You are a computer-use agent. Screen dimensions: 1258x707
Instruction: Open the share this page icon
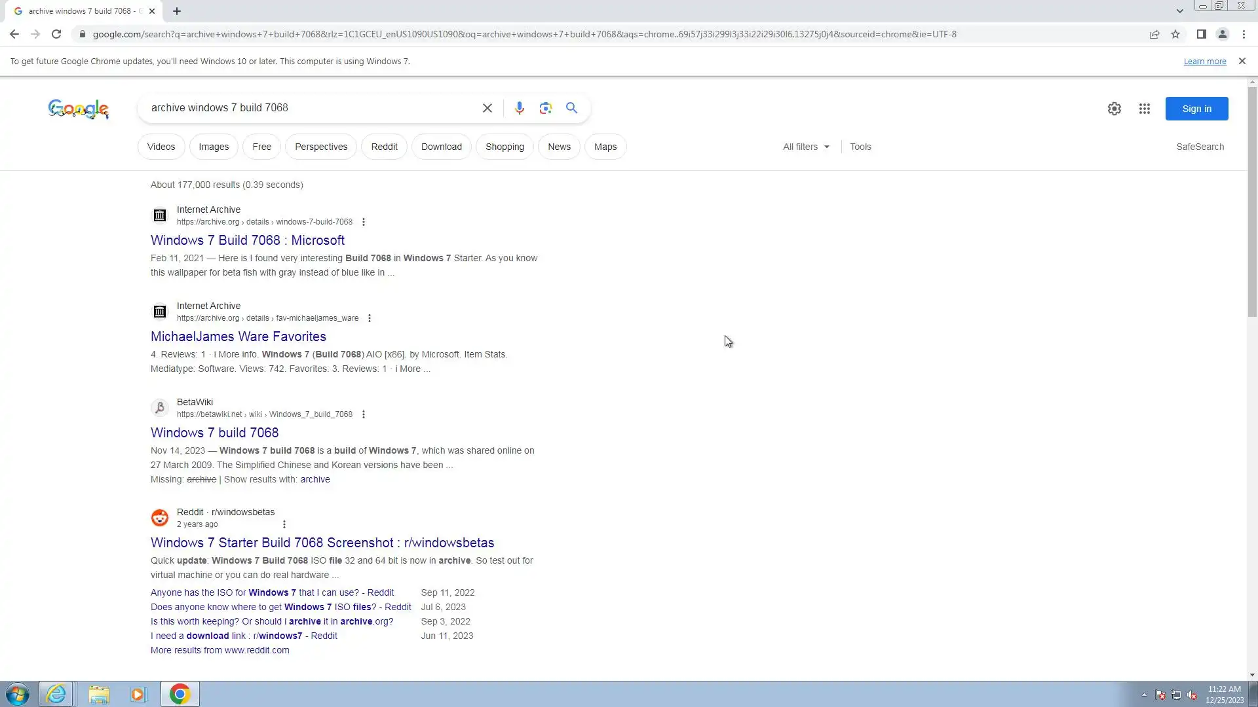1154,34
